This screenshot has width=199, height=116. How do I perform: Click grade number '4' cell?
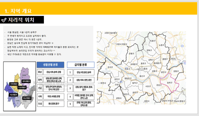(x=70, y=97)
